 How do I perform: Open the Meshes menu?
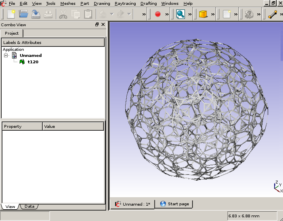pos(68,3)
